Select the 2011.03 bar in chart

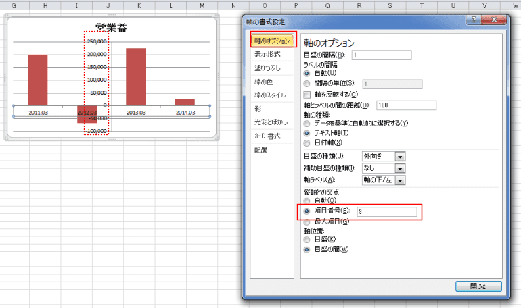click(x=38, y=80)
